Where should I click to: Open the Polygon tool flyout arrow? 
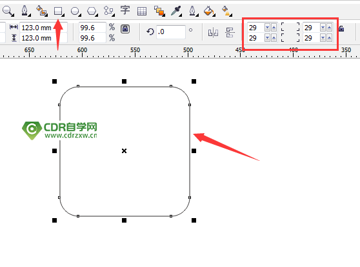click(97, 15)
